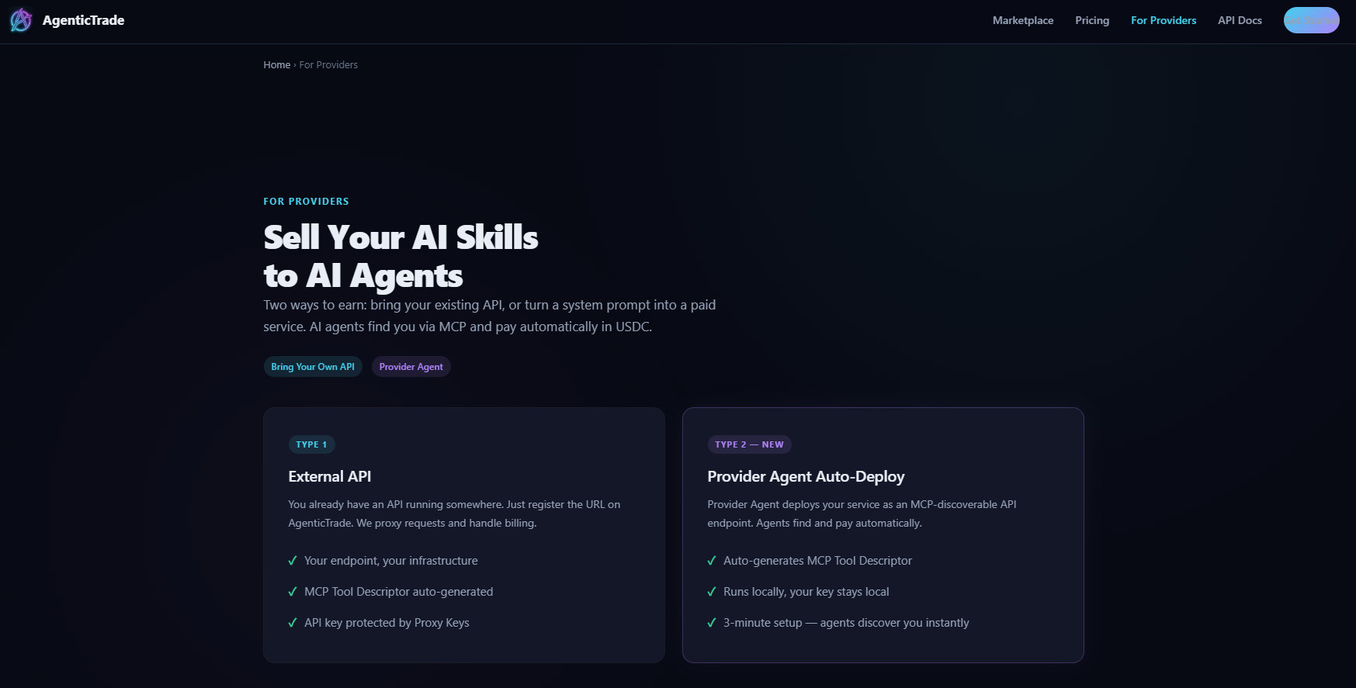
Task: Click 'API key protected by Proxy Keys' text
Action: [x=387, y=623]
